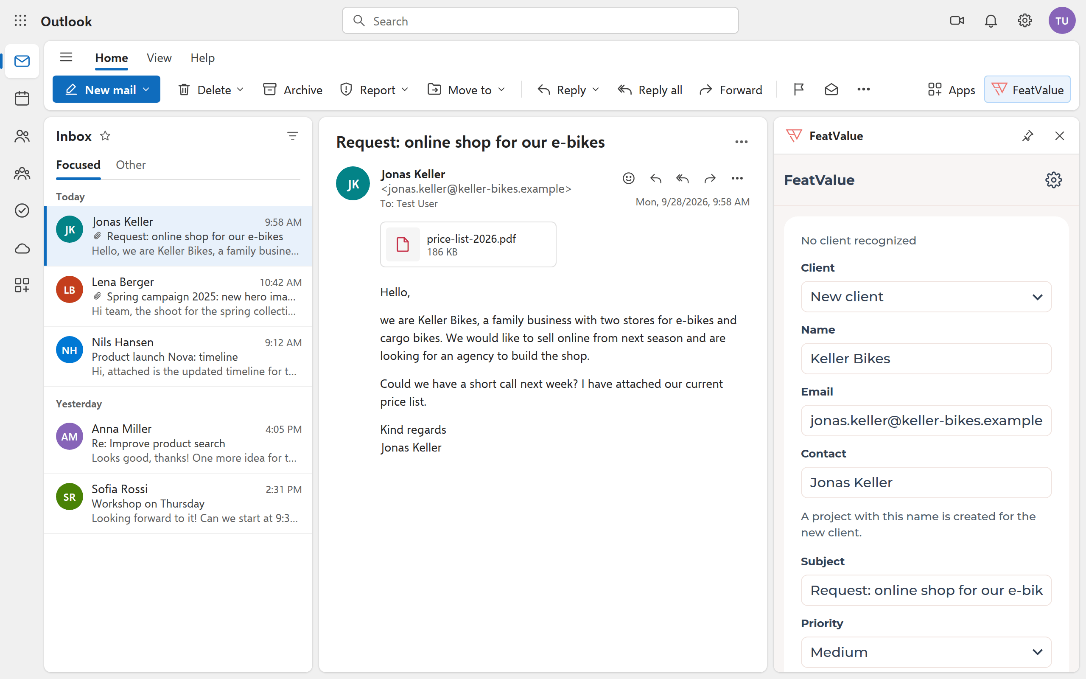1086x679 pixels.
Task: Open Groups icon in the sidebar
Action: [x=22, y=173]
